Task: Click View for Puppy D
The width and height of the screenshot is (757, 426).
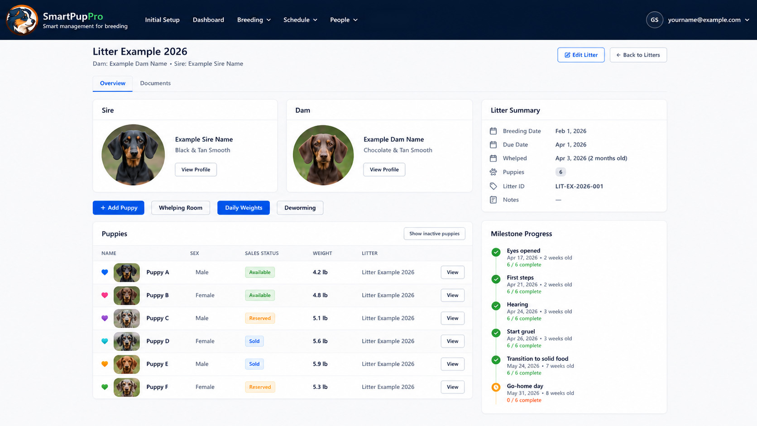Action: [453, 341]
